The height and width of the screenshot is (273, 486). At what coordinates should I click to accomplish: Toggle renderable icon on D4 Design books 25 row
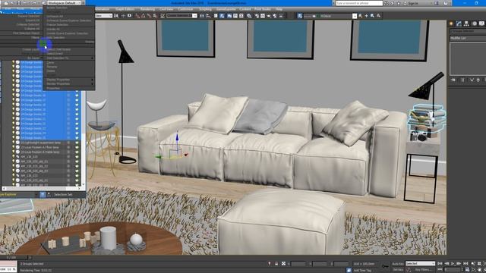(77, 138)
